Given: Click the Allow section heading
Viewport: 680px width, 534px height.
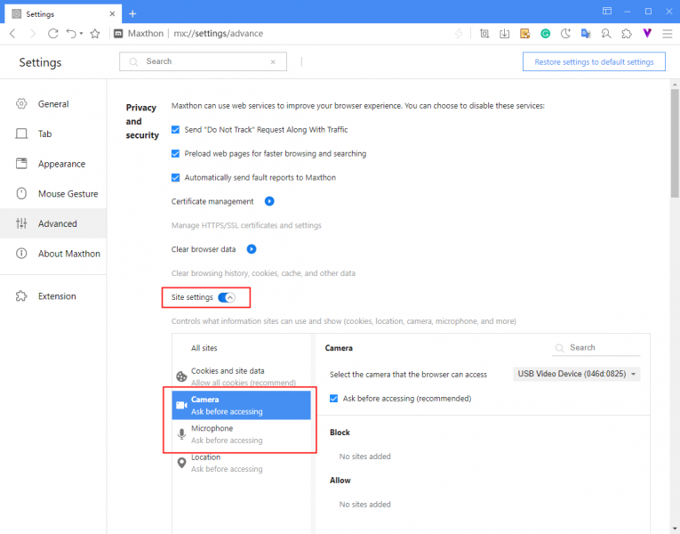Looking at the screenshot, I should 340,481.
